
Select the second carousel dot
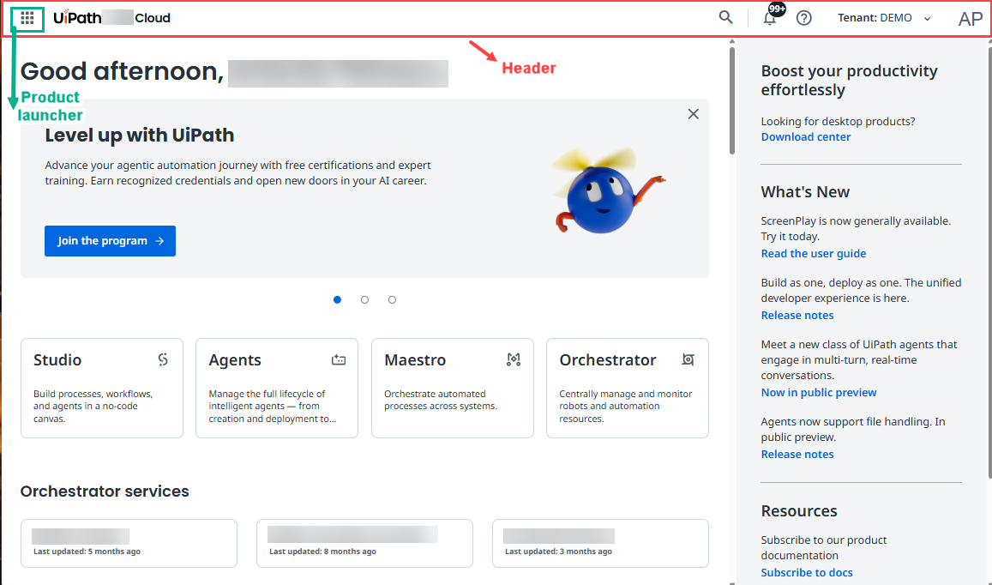click(364, 299)
